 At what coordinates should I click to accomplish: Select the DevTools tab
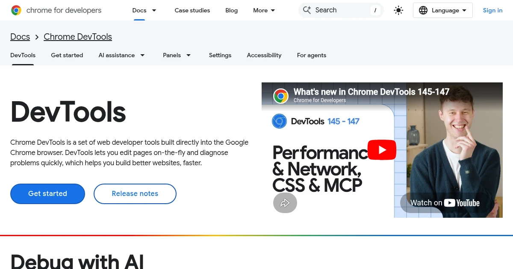(x=23, y=55)
